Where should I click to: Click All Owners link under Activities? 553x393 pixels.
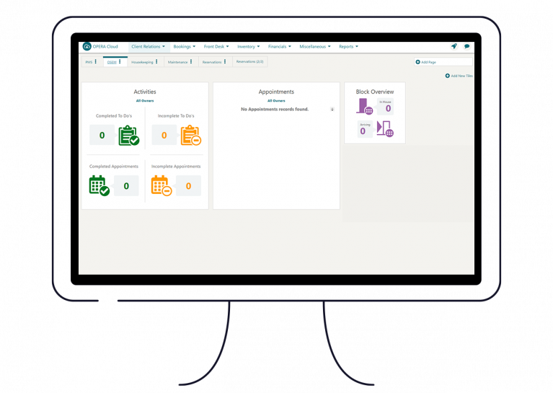coord(145,101)
